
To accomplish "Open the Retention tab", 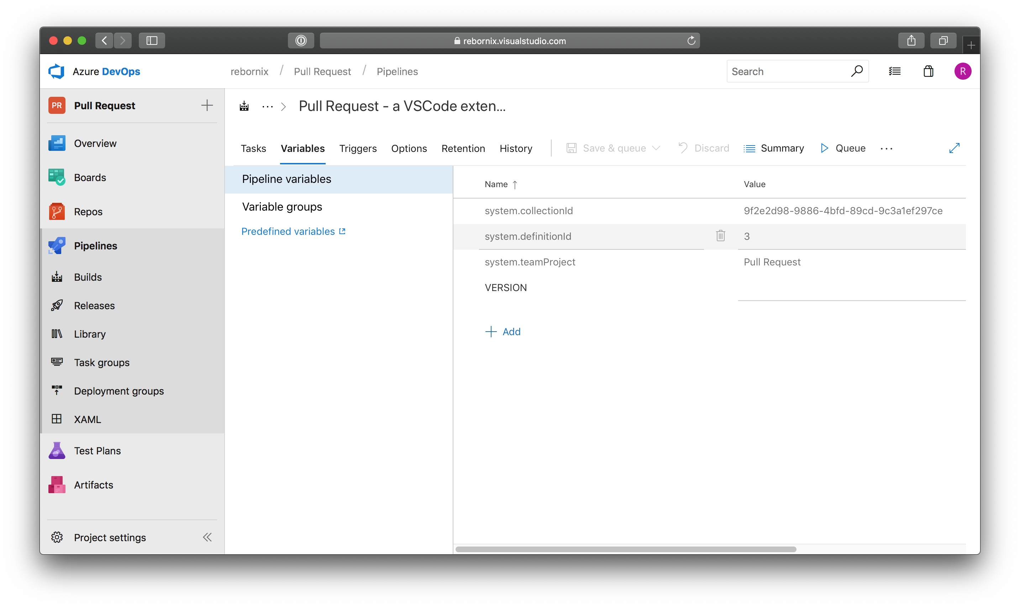I will [463, 148].
